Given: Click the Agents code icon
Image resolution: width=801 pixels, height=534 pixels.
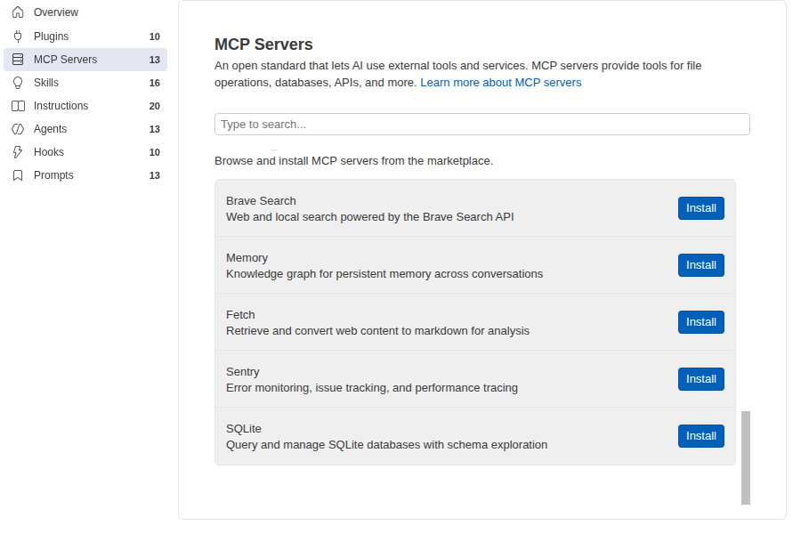Looking at the screenshot, I should click(18, 129).
